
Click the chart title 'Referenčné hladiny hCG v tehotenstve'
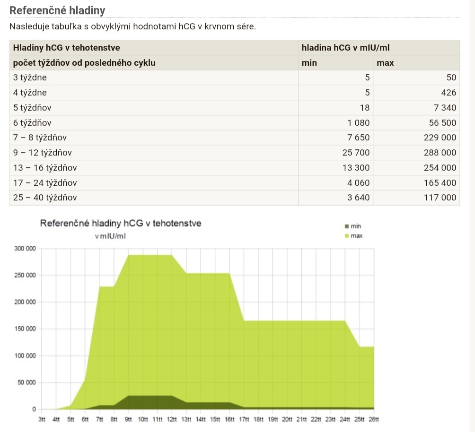[x=121, y=223]
